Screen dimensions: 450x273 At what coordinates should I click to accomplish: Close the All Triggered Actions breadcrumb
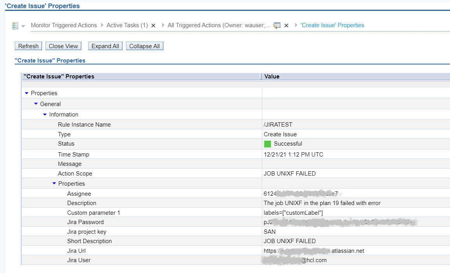[x=286, y=26]
